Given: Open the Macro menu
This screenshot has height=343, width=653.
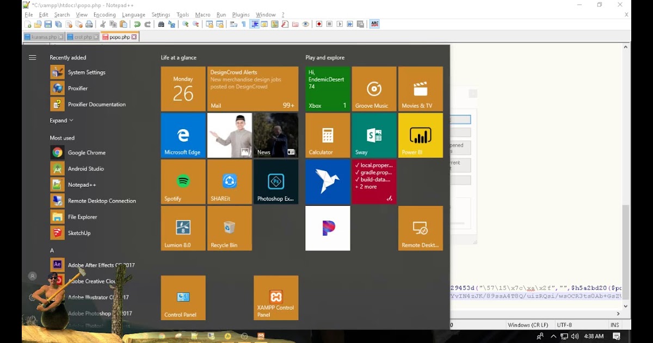Looking at the screenshot, I should tap(202, 15).
